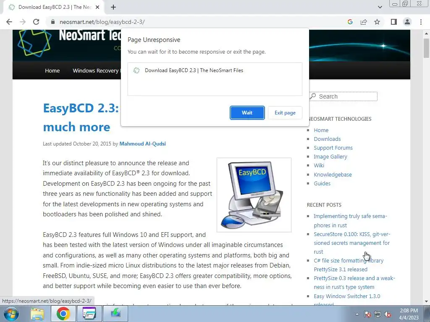The image size is (430, 322).
Task: Click the page scrollbar up arrow
Action: (x=426, y=34)
